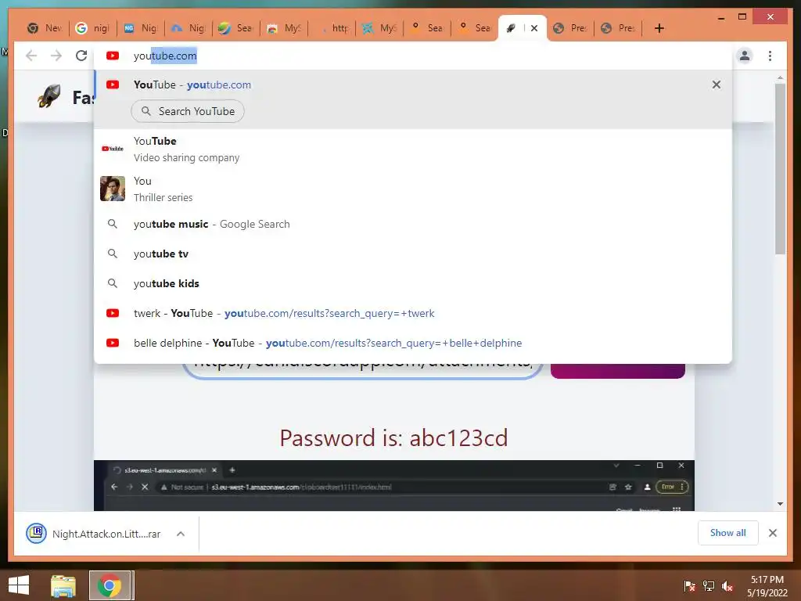
Task: Click YouTube icon beside belle delphine suggestion
Action: 113,343
